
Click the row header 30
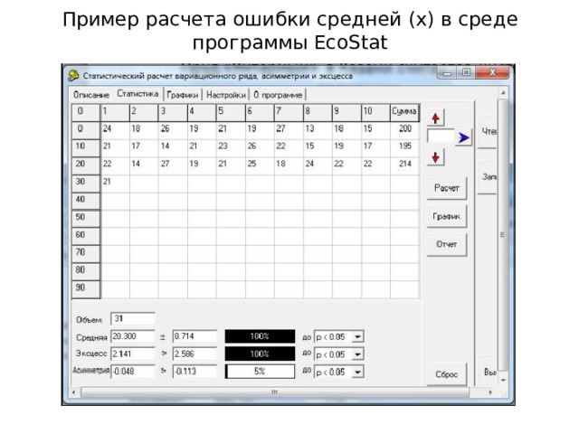86,182
